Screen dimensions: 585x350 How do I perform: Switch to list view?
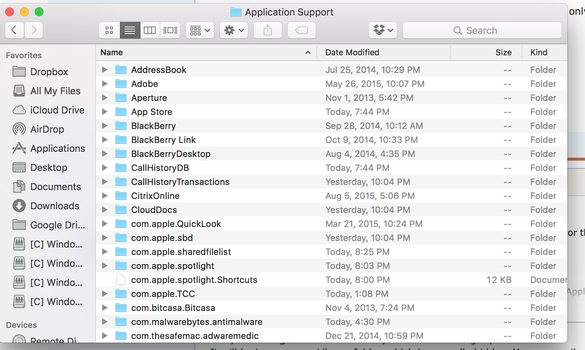click(x=130, y=30)
